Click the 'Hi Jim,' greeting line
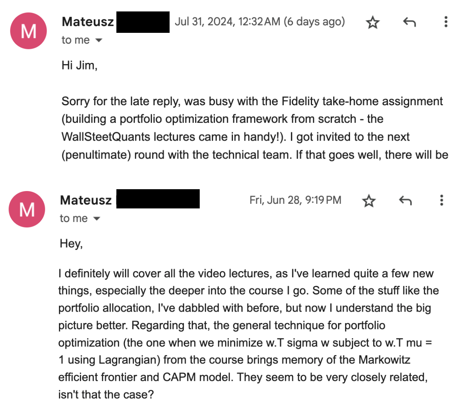The width and height of the screenshot is (462, 406). tap(79, 65)
